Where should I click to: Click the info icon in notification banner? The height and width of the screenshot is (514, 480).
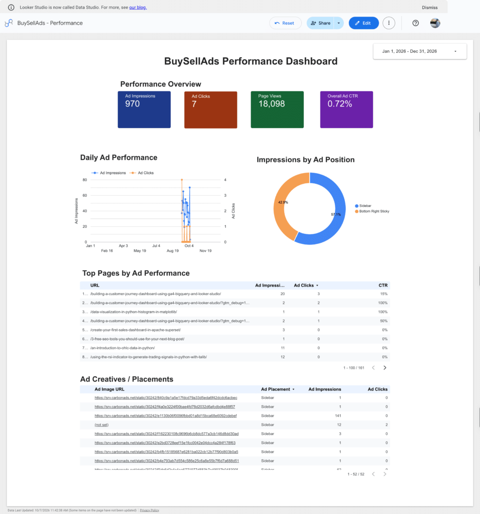tap(11, 7)
